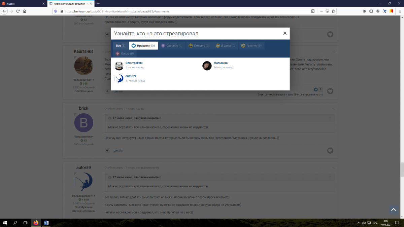Open the page actions three-dots menu

click(x=321, y=11)
